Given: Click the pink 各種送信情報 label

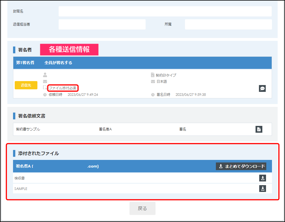Looking at the screenshot, I should [69, 50].
